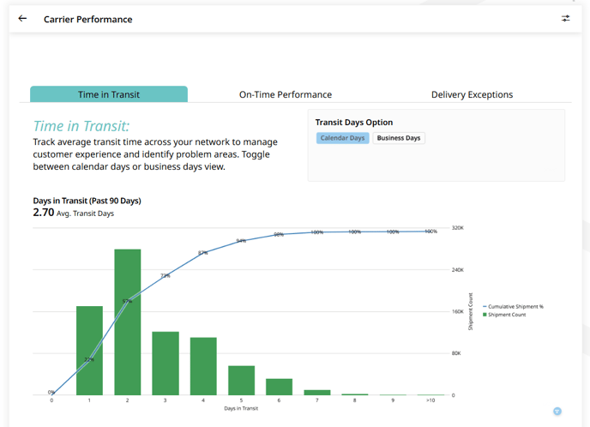Click the green Shipment Count legend square
The image size is (590, 427).
click(x=485, y=315)
